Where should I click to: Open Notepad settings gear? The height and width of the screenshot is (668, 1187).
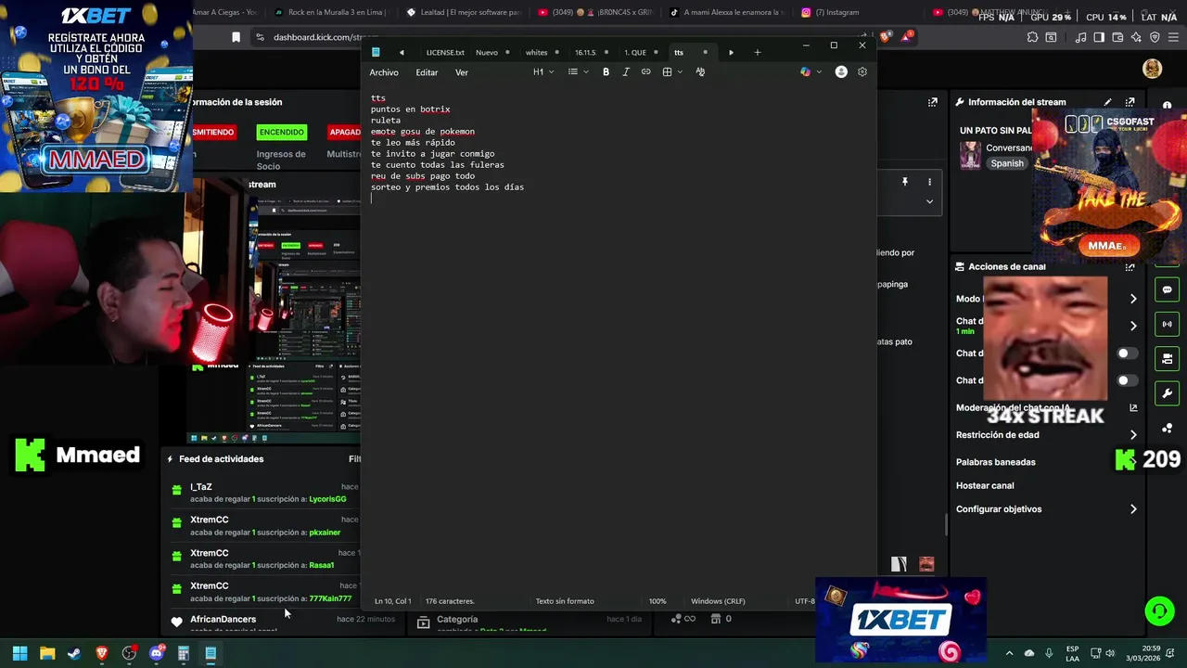(862, 72)
